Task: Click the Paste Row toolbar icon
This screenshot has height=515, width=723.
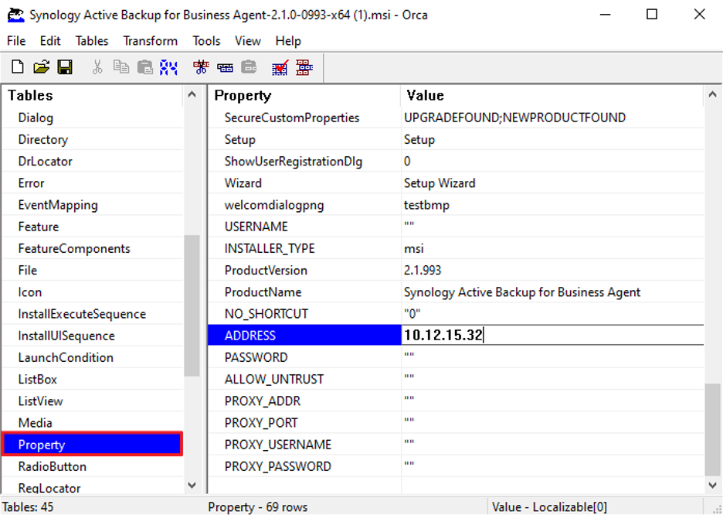Action: point(249,67)
